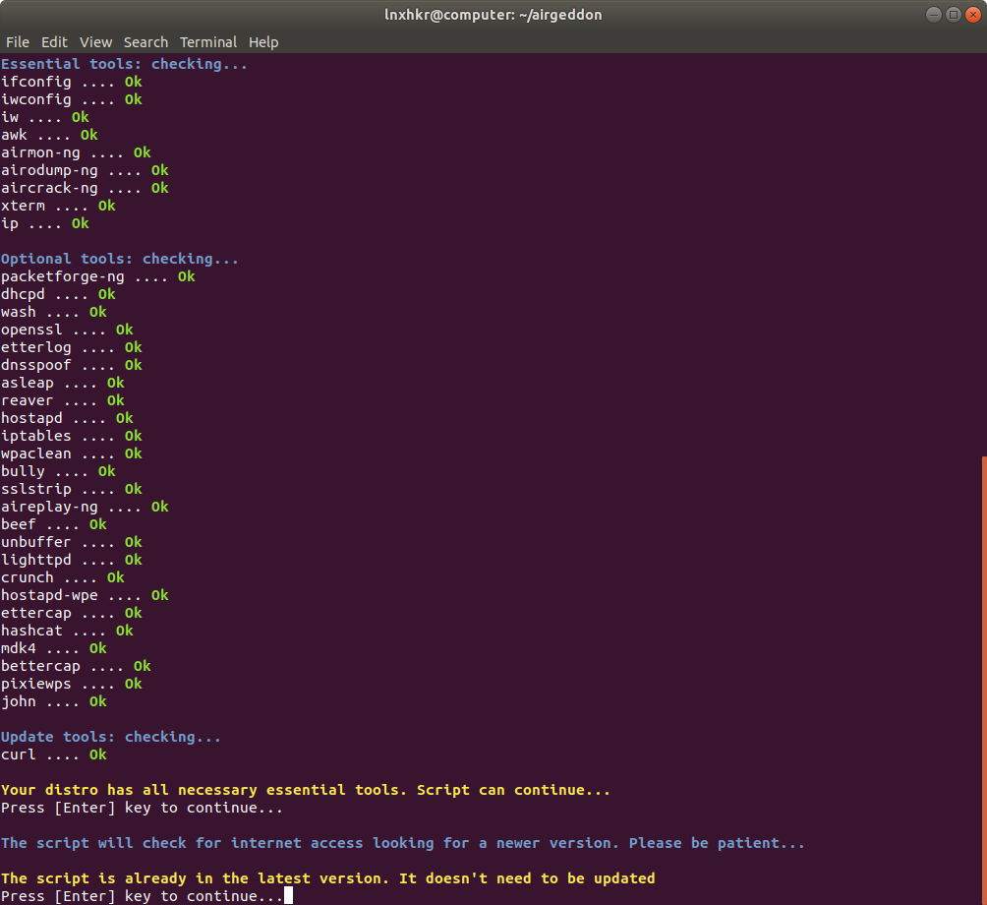Click the 'bully .... Ok' line
This screenshot has width=987, height=905.
tap(58, 471)
